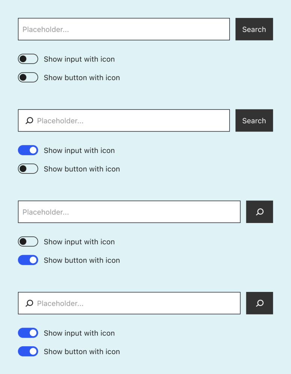Click magnifier icon inside second search input
Image resolution: width=291 pixels, height=374 pixels.
pyautogui.click(x=29, y=121)
